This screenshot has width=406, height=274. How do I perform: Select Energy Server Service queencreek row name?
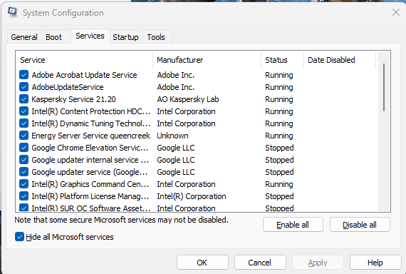click(90, 136)
